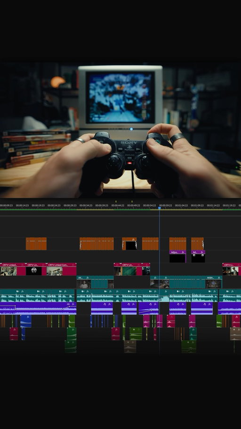Viewport: 241px width, 429px height.
Task: Select the "AKBA..." teal video clip
Action: point(214,282)
